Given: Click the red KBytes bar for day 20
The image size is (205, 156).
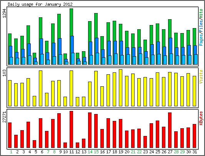Looking at the screenshot, I should 127,139.
